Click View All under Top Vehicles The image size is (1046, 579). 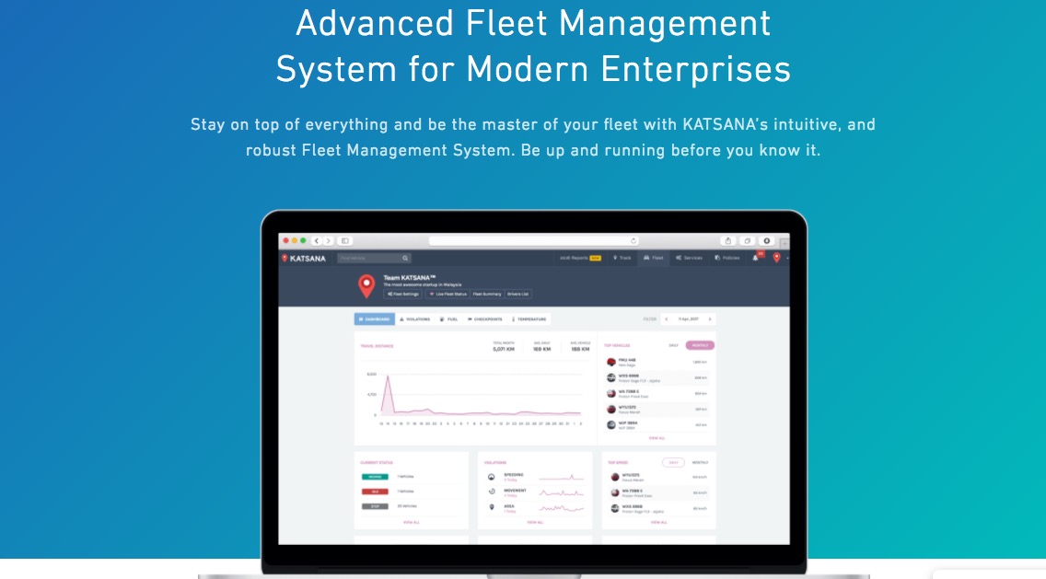pyautogui.click(x=657, y=438)
